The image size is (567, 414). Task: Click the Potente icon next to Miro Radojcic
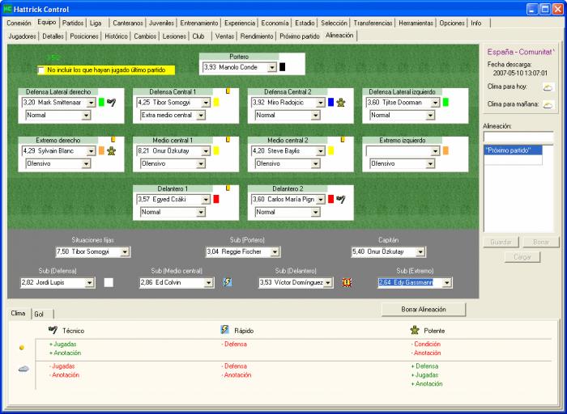[x=341, y=103]
